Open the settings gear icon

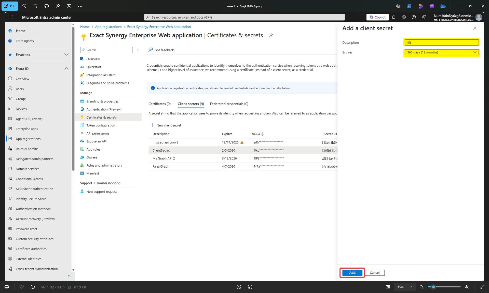click(404, 17)
